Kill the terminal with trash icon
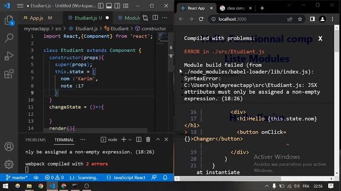341x191 pixels. 148,140
